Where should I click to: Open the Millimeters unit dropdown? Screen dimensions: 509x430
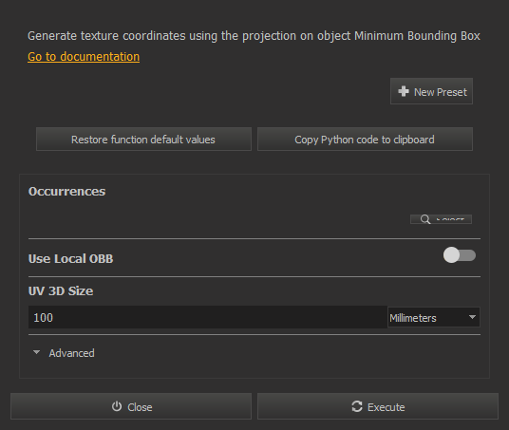(x=434, y=317)
